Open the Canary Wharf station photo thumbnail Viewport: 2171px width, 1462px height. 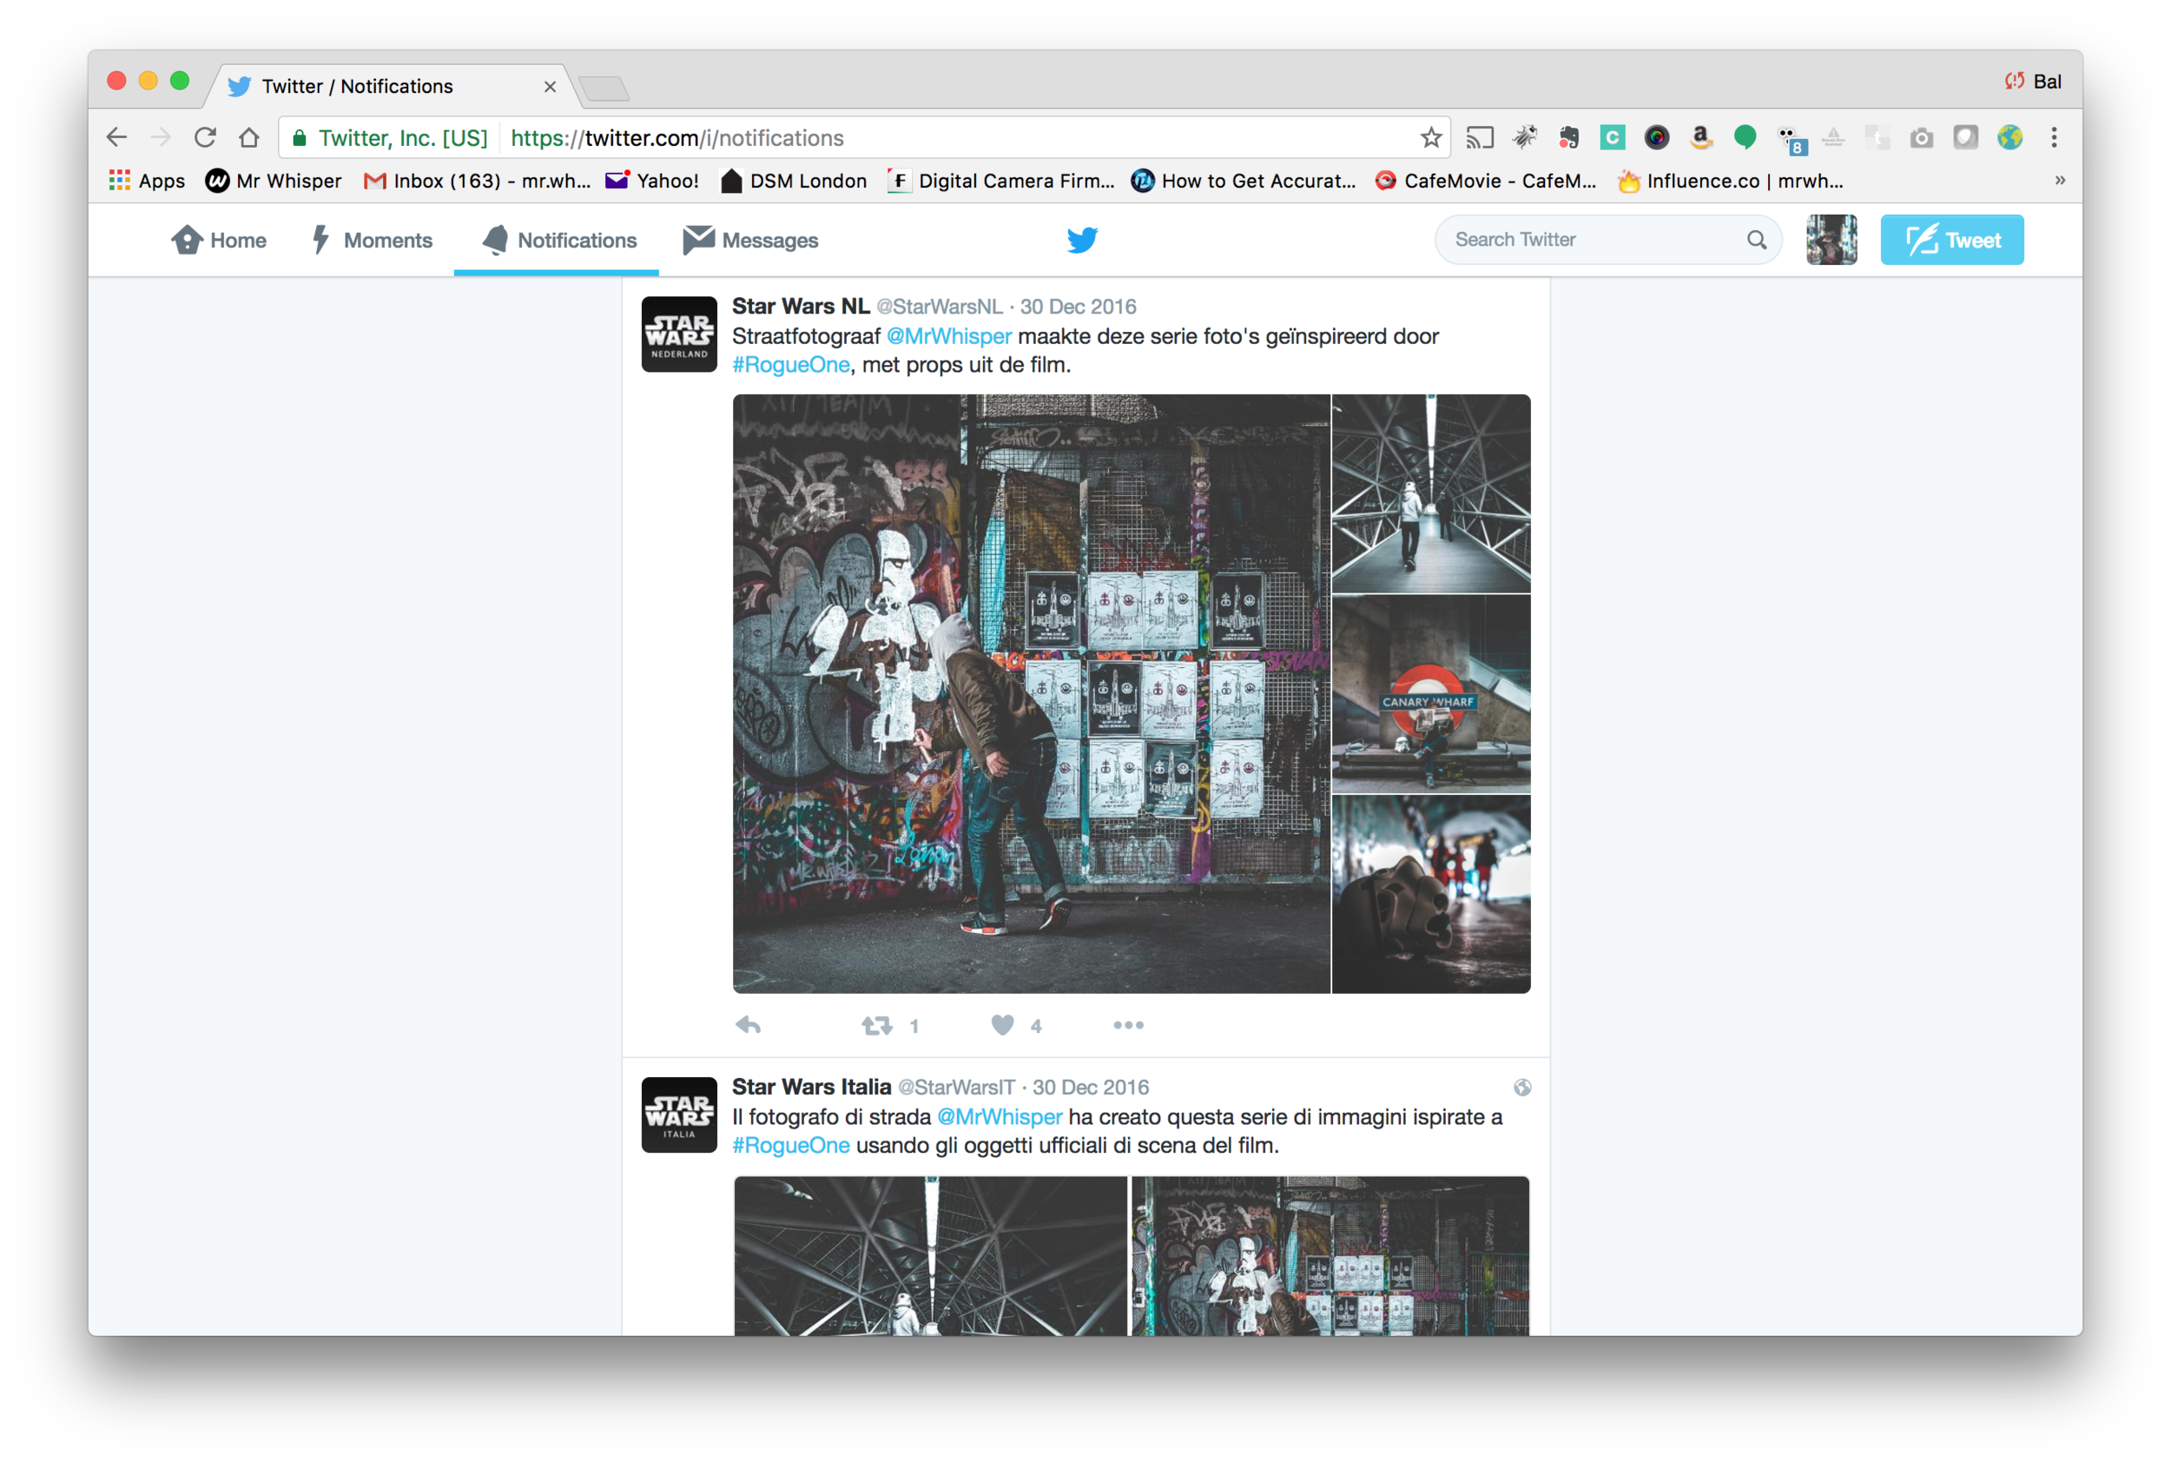pos(1431,694)
